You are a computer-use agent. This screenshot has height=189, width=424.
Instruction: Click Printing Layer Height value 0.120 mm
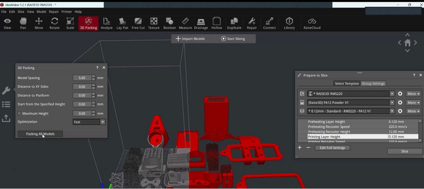pyautogui.click(x=396, y=137)
